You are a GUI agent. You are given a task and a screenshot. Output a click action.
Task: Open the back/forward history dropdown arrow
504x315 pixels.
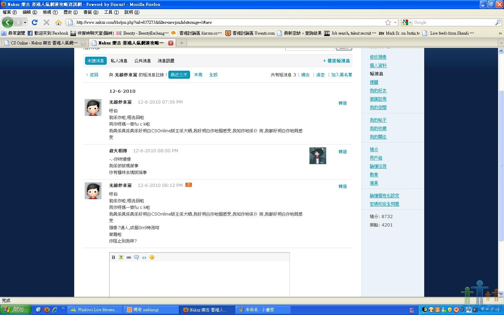[x=25, y=22]
